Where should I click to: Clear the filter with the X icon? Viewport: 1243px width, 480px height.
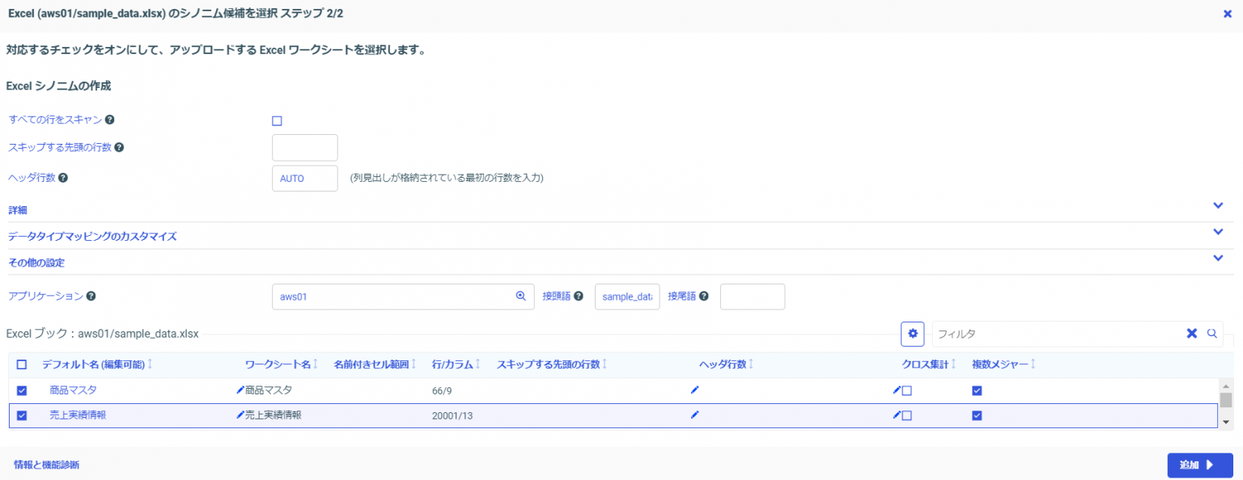tap(1190, 333)
